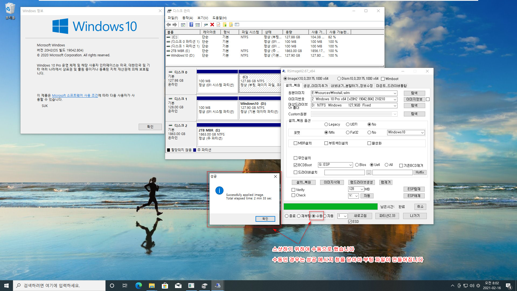Click the folder with magnifier toolbar icon

231,25
